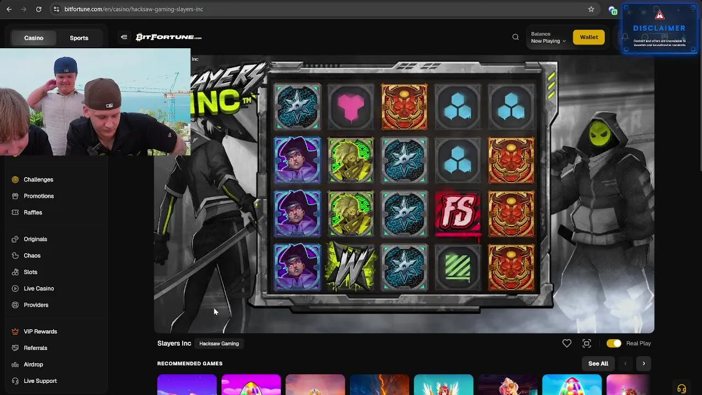The width and height of the screenshot is (702, 395).
Task: Open the Wallet button
Action: pyautogui.click(x=588, y=37)
